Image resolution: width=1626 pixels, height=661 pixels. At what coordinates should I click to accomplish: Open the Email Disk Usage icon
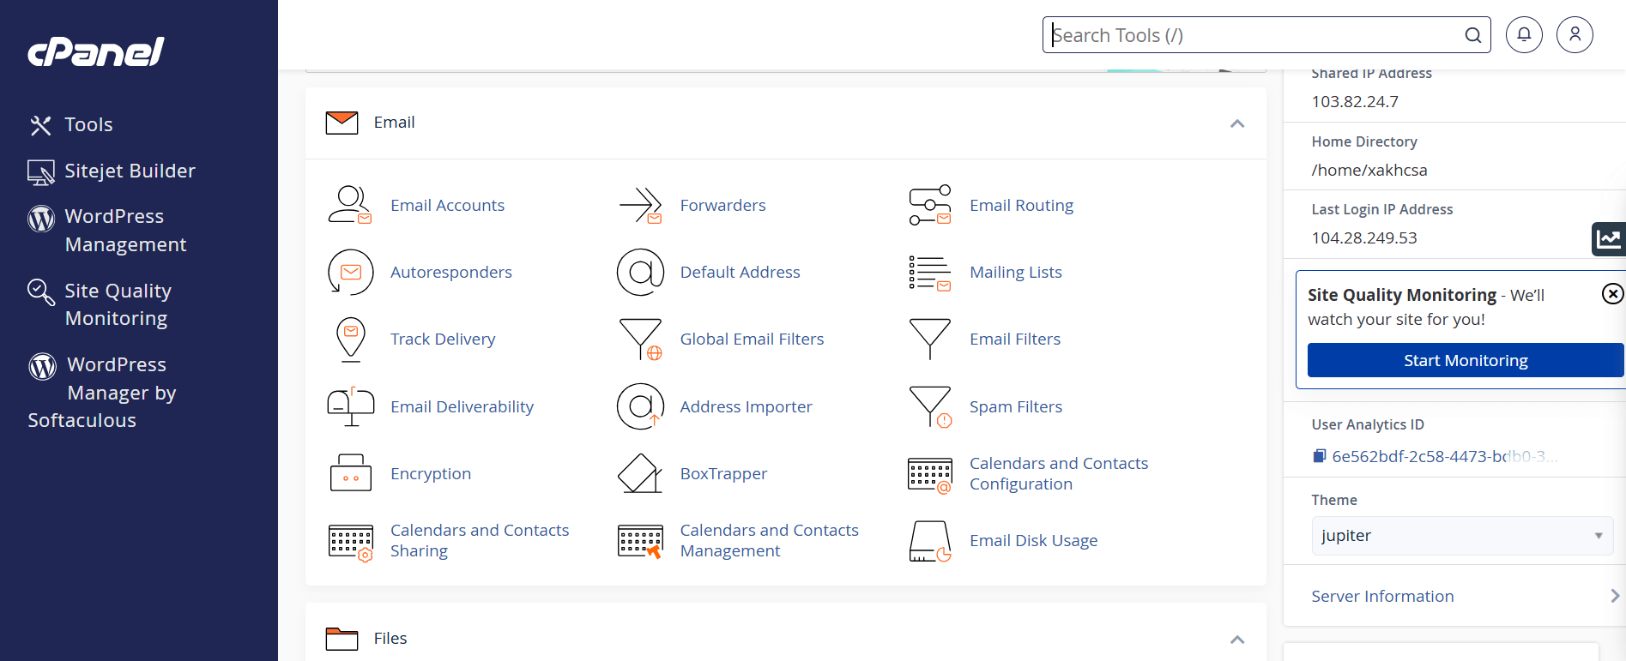[930, 541]
